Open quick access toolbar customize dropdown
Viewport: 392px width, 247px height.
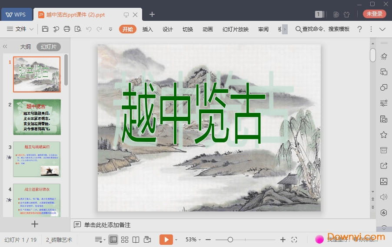[110, 29]
